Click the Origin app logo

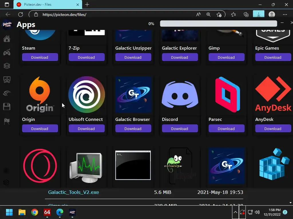(x=40, y=94)
